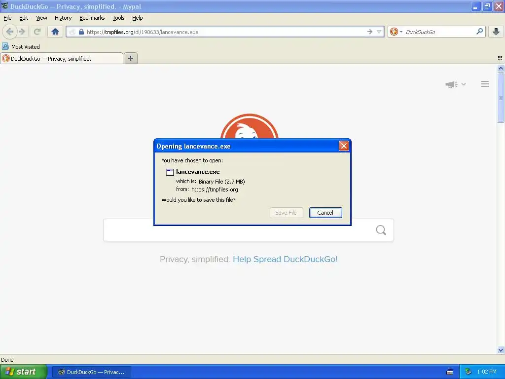Viewport: 505px width, 379px height.
Task: Click the DuckDuckGo taskbar window button
Action: (x=91, y=372)
